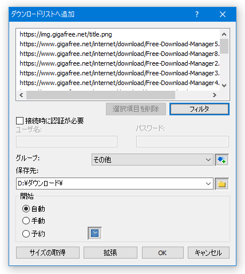The image size is (245, 274).
Task: Expand the 保存先 path dropdown
Action: [x=208, y=184]
